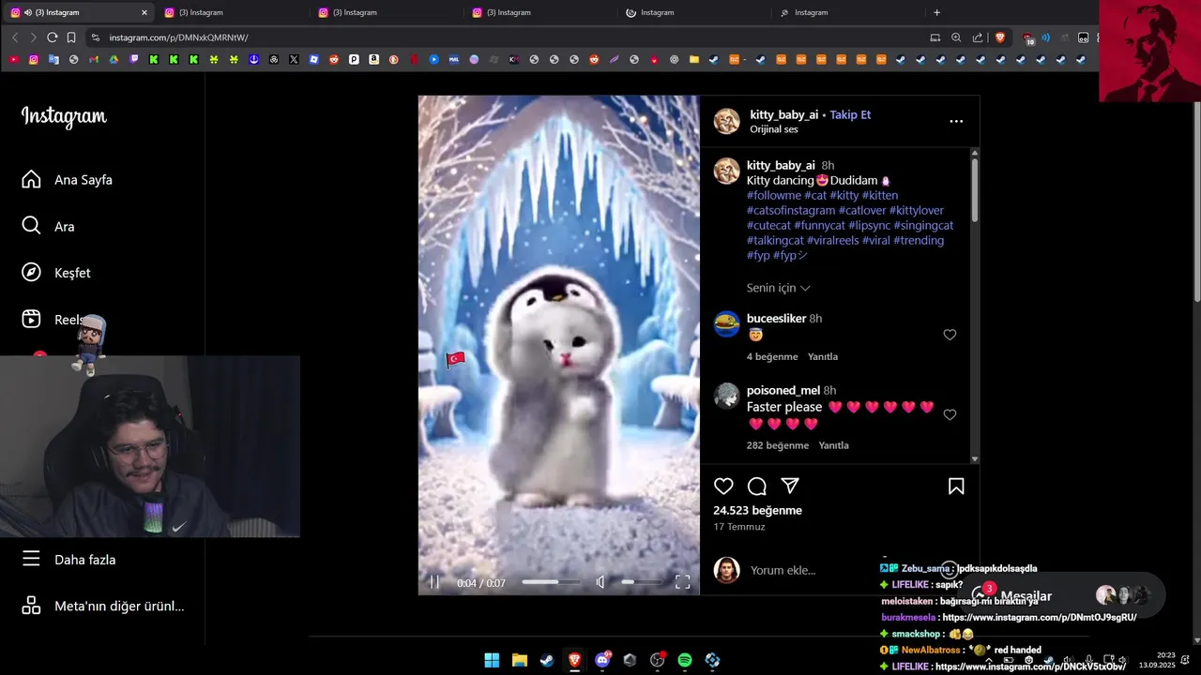The height and width of the screenshot is (675, 1201).
Task: Open kitty_baby_ai avatar thumbnail in header
Action: coord(726,121)
